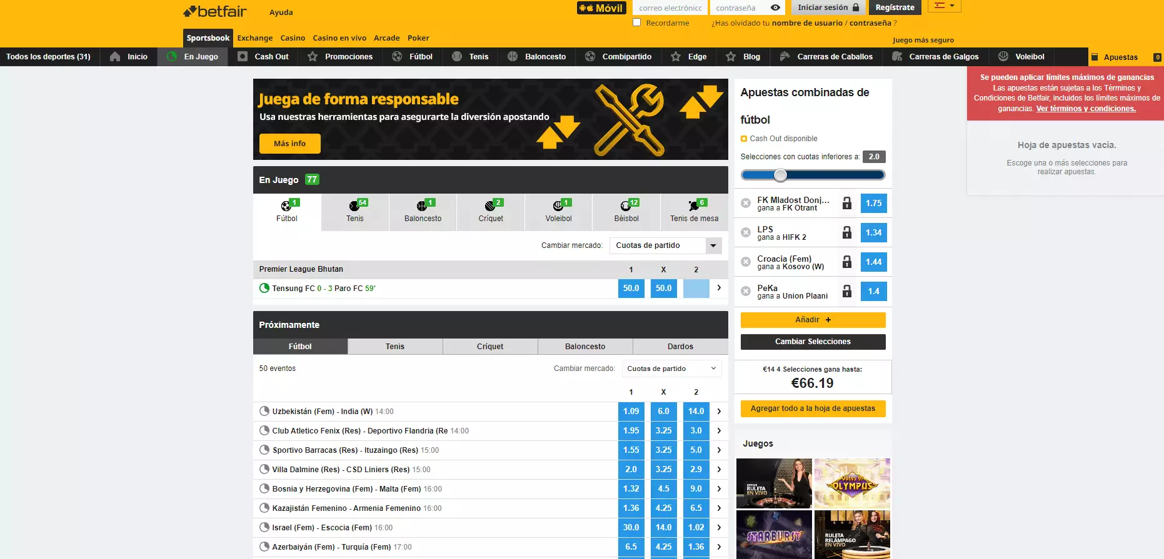Go to Tenis in the navigation bar

click(470, 57)
